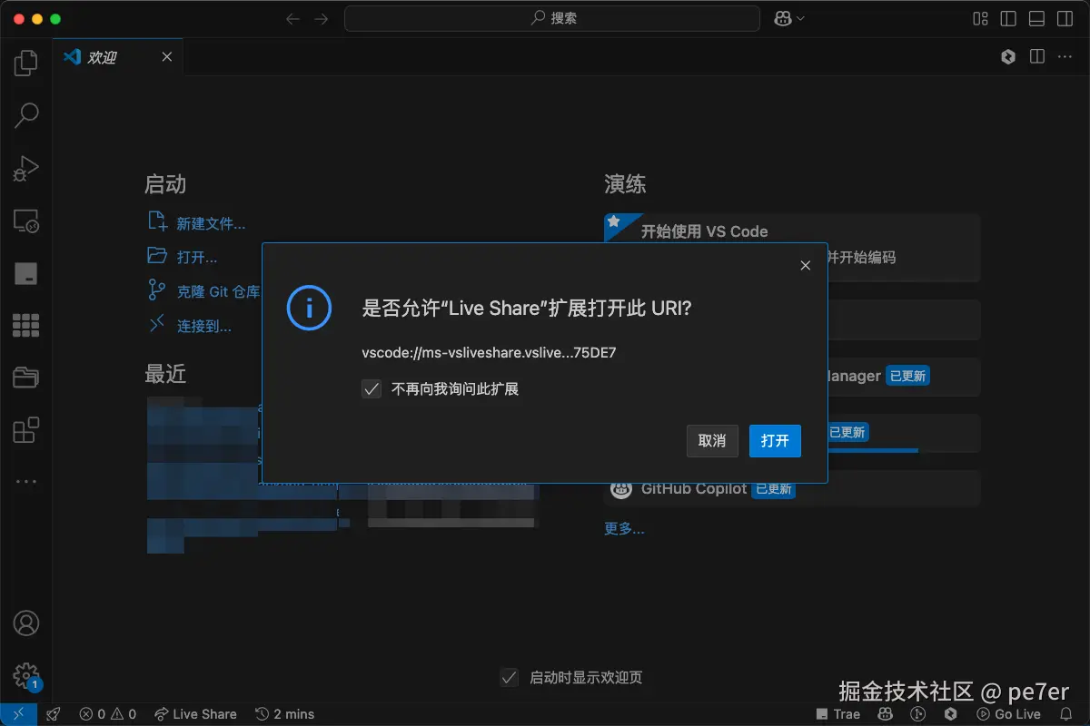Open GitHub Copilot walkthrough entry
Viewport: 1090px width, 726px height.
[x=792, y=488]
